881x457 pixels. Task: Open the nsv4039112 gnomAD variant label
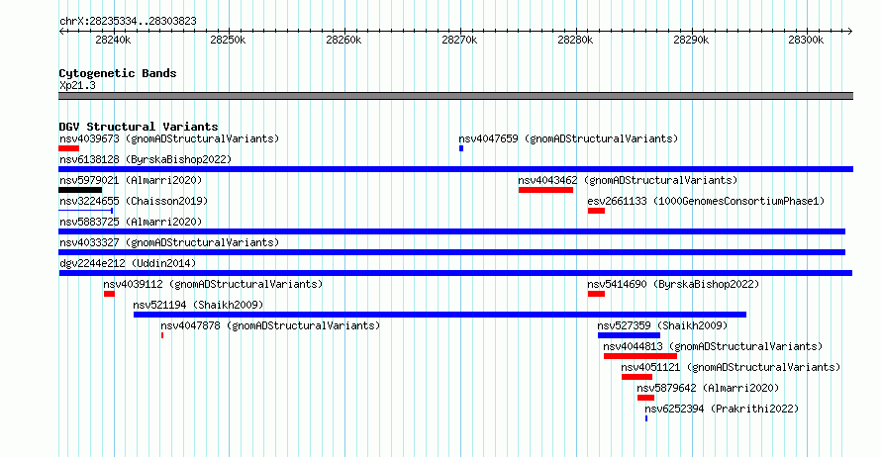point(213,284)
